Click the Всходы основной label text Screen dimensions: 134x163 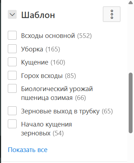(48, 35)
